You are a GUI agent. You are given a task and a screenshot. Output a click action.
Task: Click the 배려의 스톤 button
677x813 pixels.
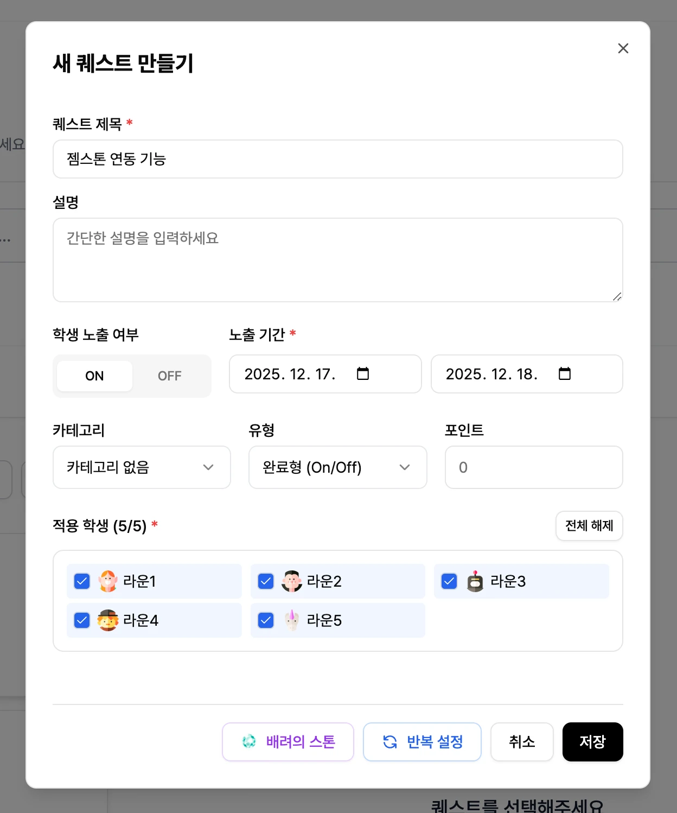(288, 742)
